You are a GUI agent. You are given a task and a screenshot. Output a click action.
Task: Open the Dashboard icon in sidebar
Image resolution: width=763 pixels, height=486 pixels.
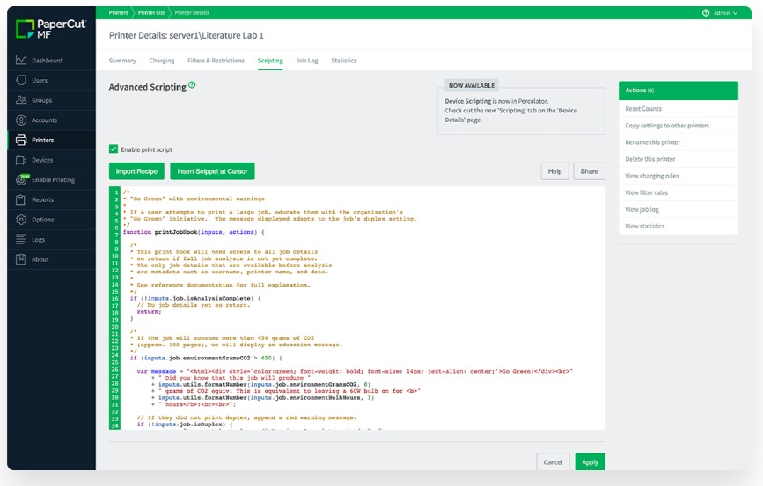[x=21, y=61]
